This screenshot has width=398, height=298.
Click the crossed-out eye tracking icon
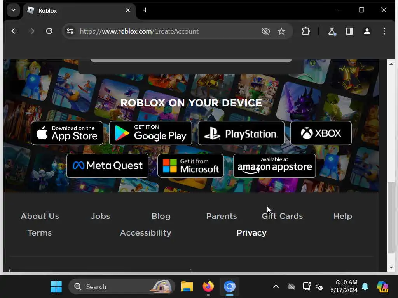(266, 31)
